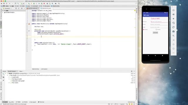This screenshot has height=105, width=188.
Task: Click IMC-Java breadcrumb in navigation bar
Action: pyautogui.click(x=5, y=6)
